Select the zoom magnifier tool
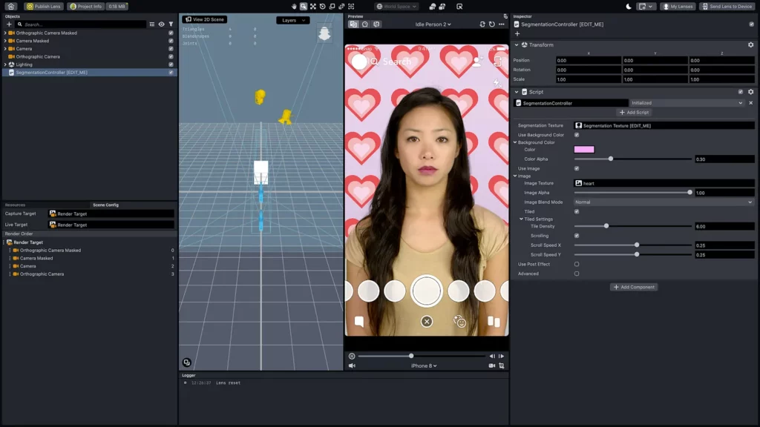 pyautogui.click(x=304, y=6)
